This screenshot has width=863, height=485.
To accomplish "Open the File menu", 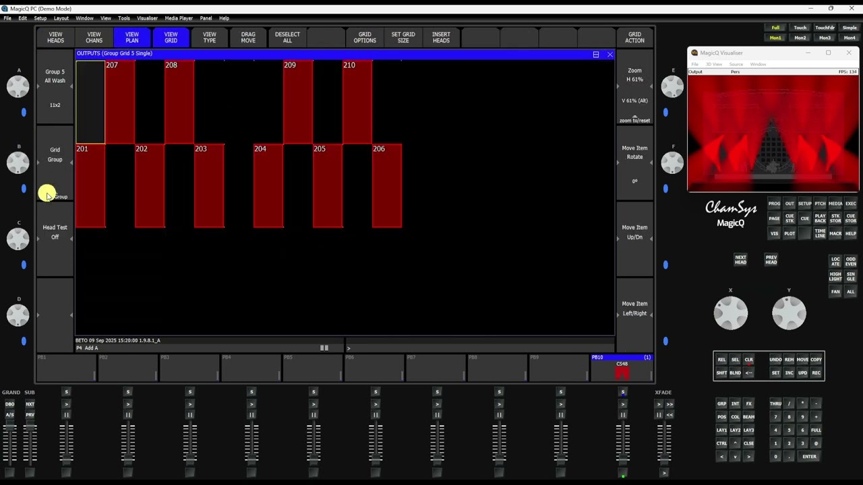I will tap(7, 18).
